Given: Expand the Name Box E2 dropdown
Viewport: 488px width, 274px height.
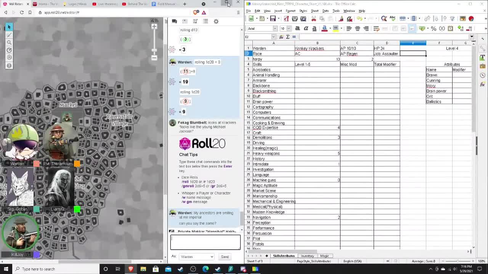Looking at the screenshot, I should tap(273, 37).
